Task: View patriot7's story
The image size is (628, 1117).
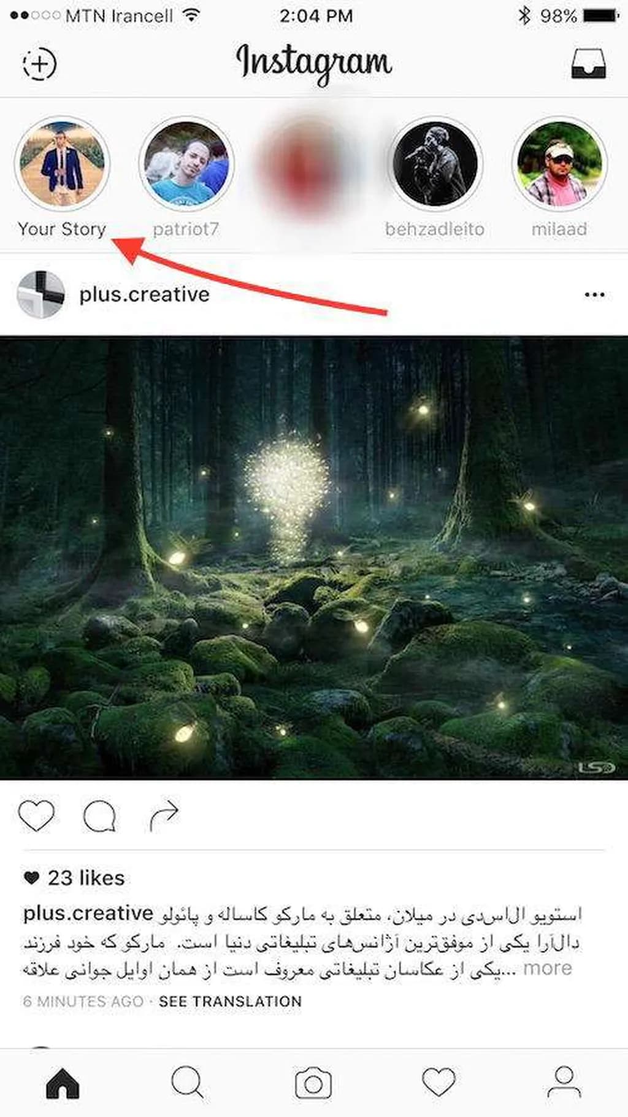Action: coord(186,164)
